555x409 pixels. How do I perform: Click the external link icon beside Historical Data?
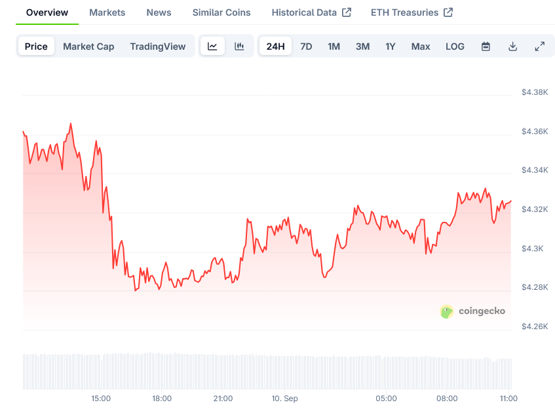tap(347, 12)
